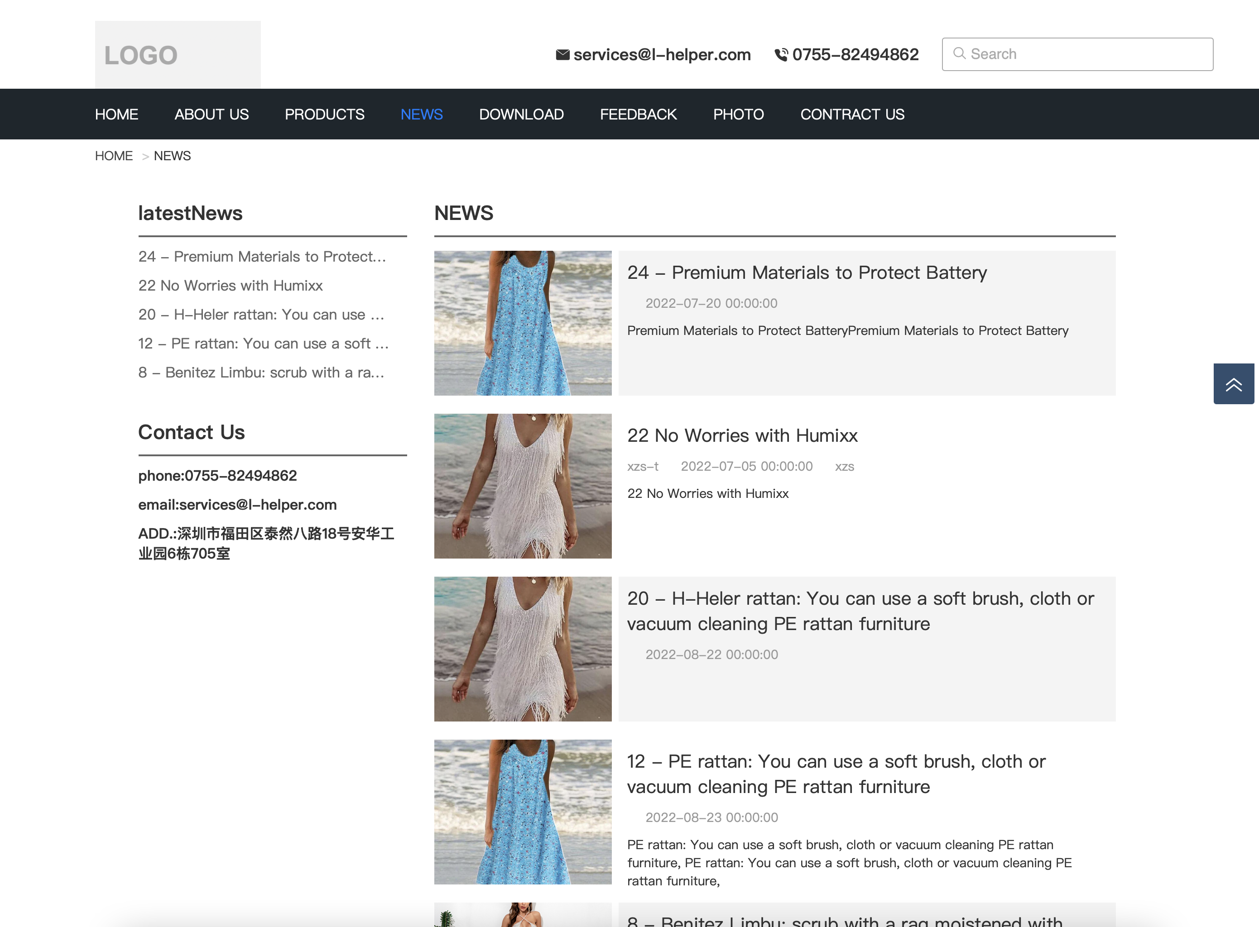1259x927 pixels.
Task: Select the DOWNLOAD navigation item
Action: pos(521,115)
